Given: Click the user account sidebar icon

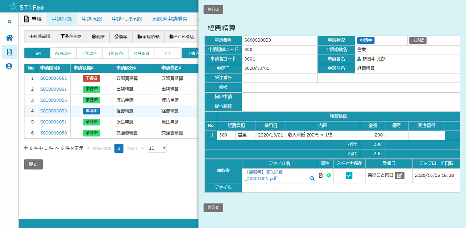Looking at the screenshot, I should click(x=9, y=66).
